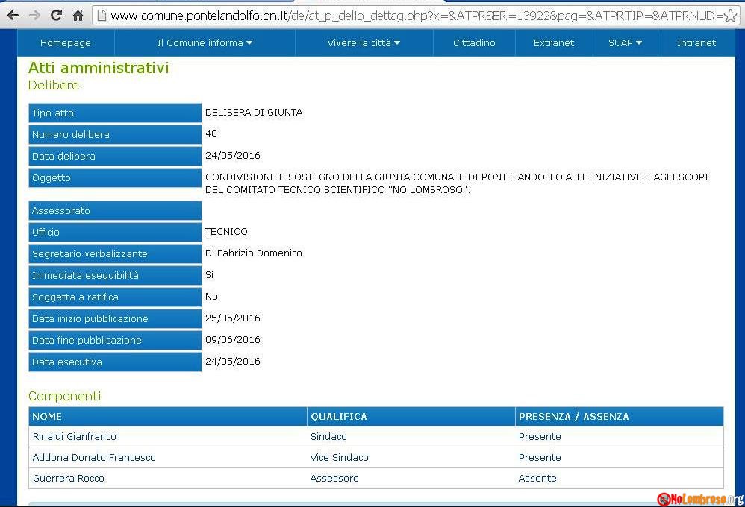Image resolution: width=745 pixels, height=507 pixels.
Task: Select the name Di Fabrizio Domenico
Action: 254,253
